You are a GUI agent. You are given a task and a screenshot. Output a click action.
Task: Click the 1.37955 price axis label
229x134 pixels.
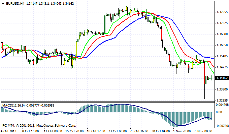tap(222, 12)
